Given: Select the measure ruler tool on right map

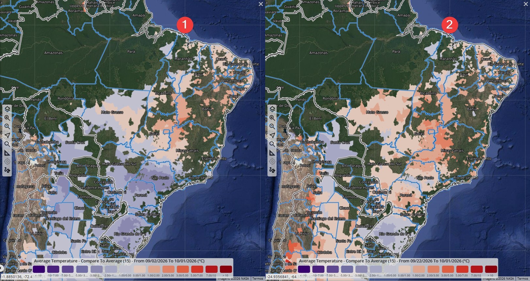Looking at the screenshot, I should click(272, 153).
